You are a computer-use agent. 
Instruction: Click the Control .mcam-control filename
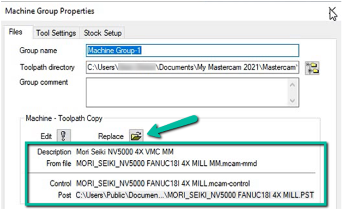163,183
